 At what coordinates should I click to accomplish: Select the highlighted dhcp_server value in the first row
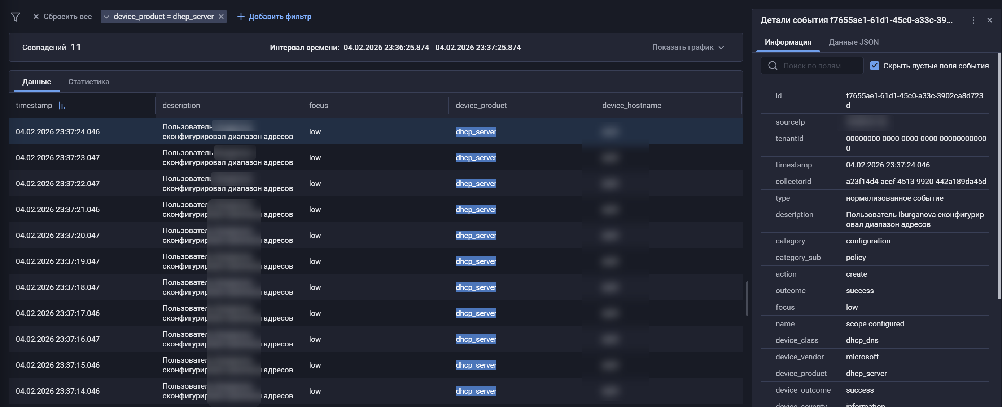(476, 131)
